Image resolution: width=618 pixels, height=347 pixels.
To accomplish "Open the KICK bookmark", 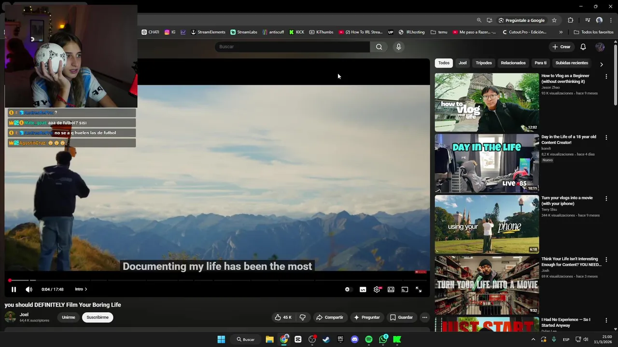I will pyautogui.click(x=296, y=32).
